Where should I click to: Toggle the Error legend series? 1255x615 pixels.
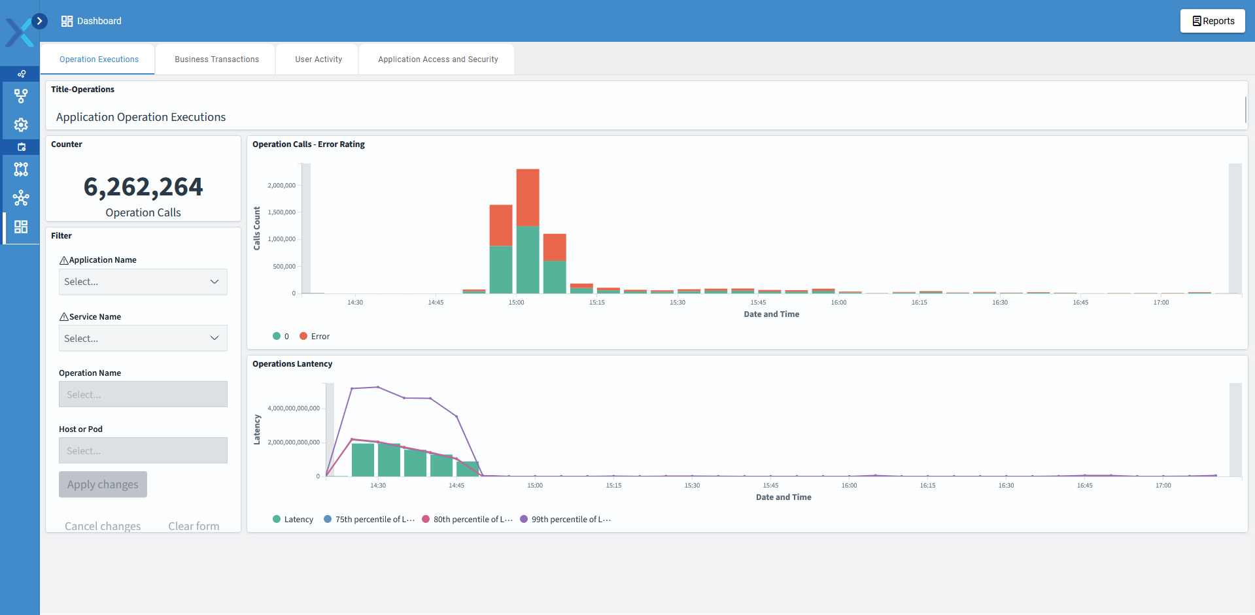(x=315, y=337)
